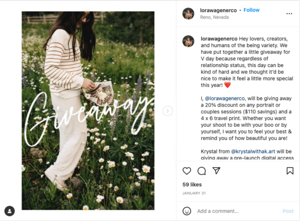Open the three-dot more options menu
The height and width of the screenshot is (221, 300).
(x=289, y=13)
